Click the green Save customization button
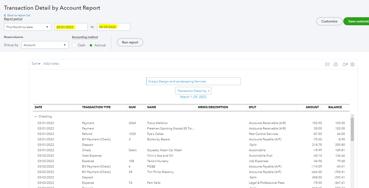 (x=356, y=21)
